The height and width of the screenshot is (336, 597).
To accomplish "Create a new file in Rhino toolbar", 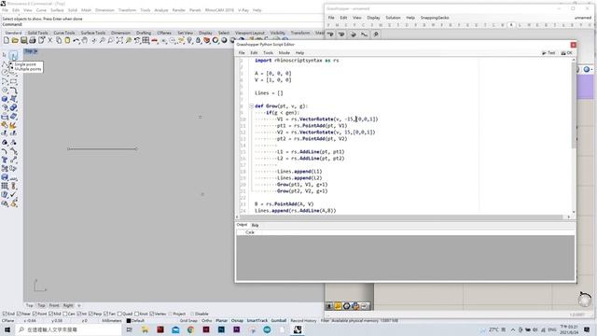I will click(x=7, y=40).
